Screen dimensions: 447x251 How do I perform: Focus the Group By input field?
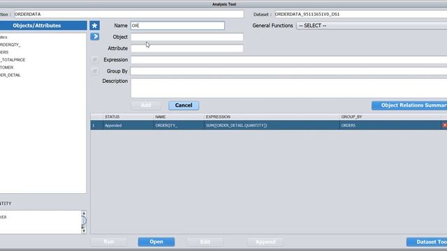click(288, 71)
